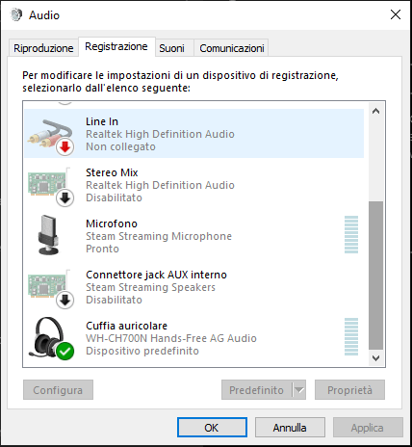Image resolution: width=412 pixels, height=447 pixels.
Task: Click the Configura button
Action: click(58, 390)
